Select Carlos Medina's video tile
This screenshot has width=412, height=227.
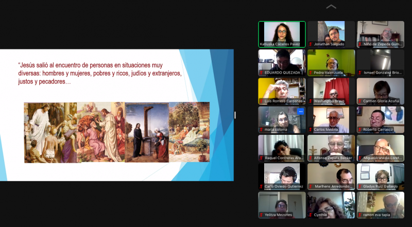click(331, 120)
